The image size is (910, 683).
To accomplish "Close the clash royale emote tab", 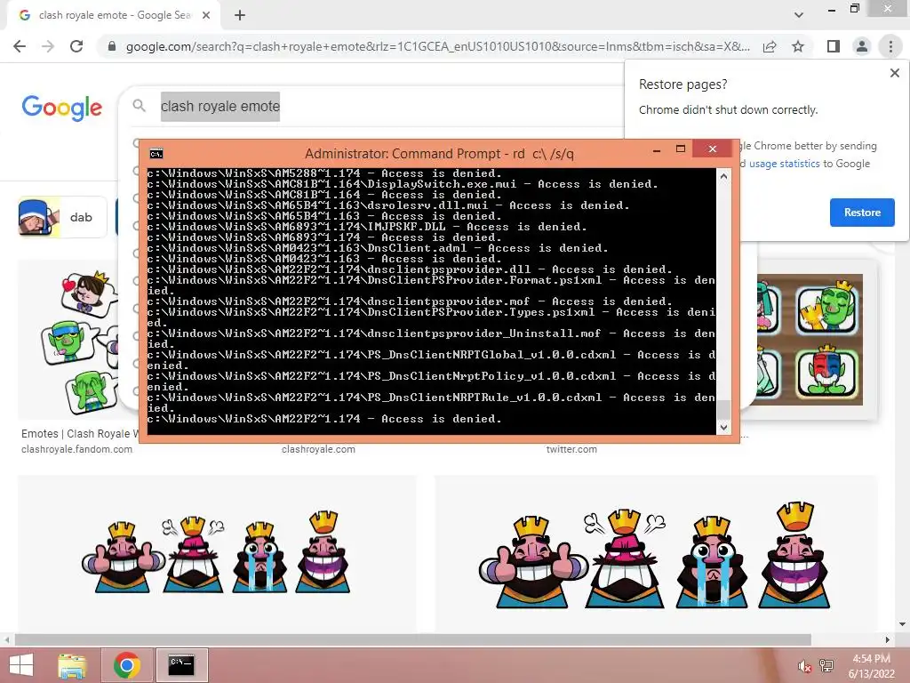I will coord(206,16).
